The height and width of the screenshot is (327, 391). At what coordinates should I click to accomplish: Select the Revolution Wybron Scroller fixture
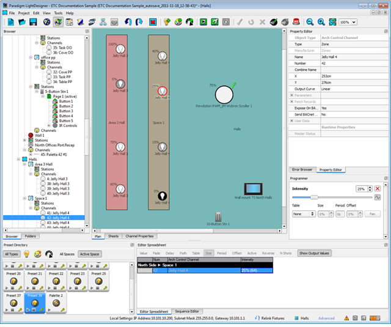(224, 95)
